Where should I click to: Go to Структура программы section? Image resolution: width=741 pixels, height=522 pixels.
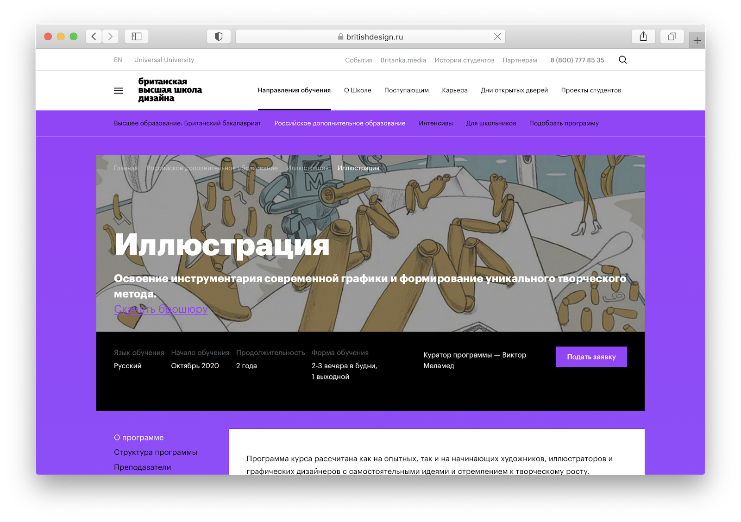pos(156,452)
